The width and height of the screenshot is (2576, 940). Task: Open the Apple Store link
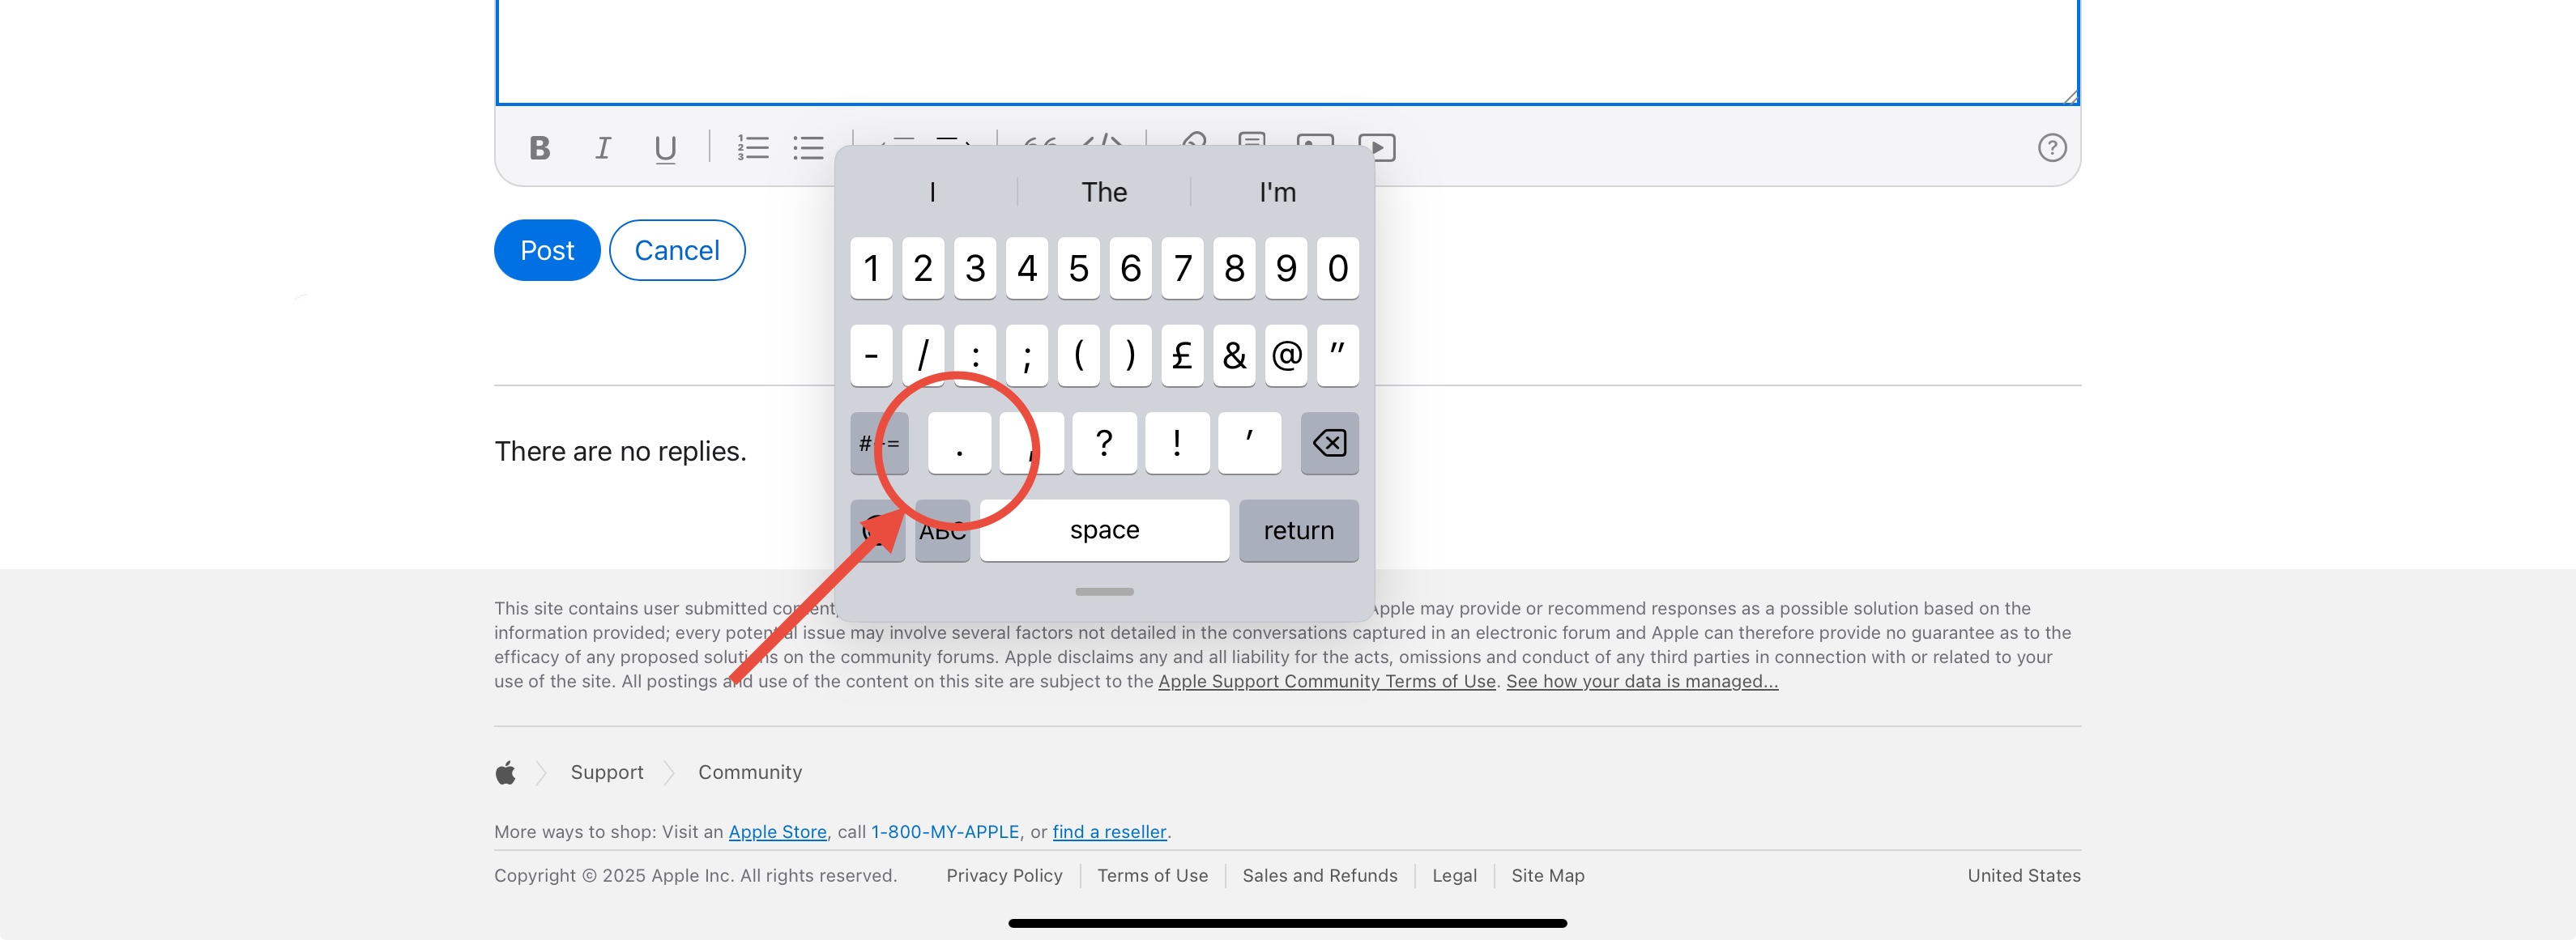pyautogui.click(x=777, y=832)
